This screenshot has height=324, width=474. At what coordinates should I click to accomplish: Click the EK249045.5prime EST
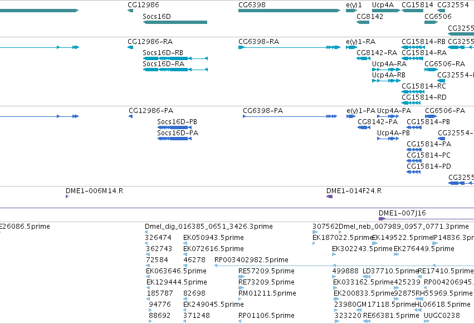pos(185,310)
